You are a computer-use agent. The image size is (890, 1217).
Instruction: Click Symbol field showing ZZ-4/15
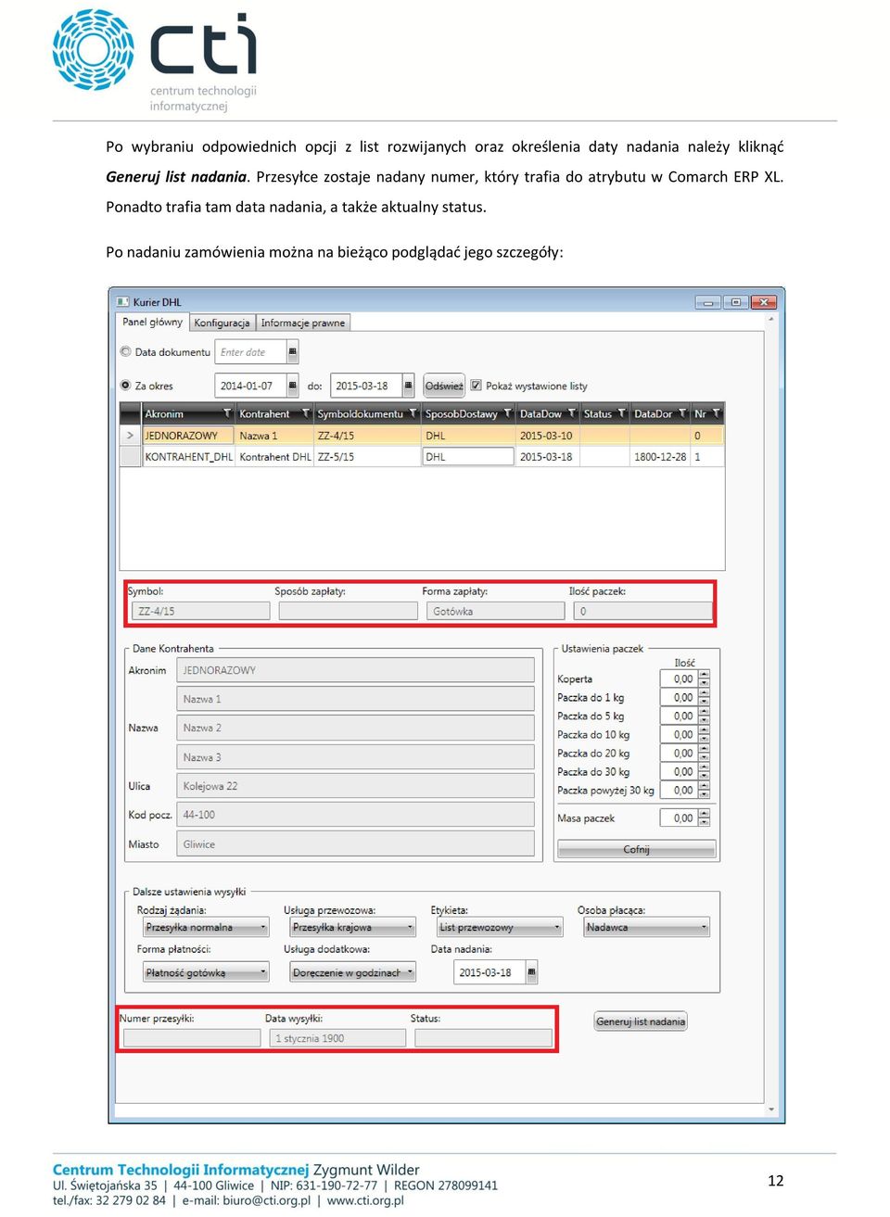coord(201,612)
